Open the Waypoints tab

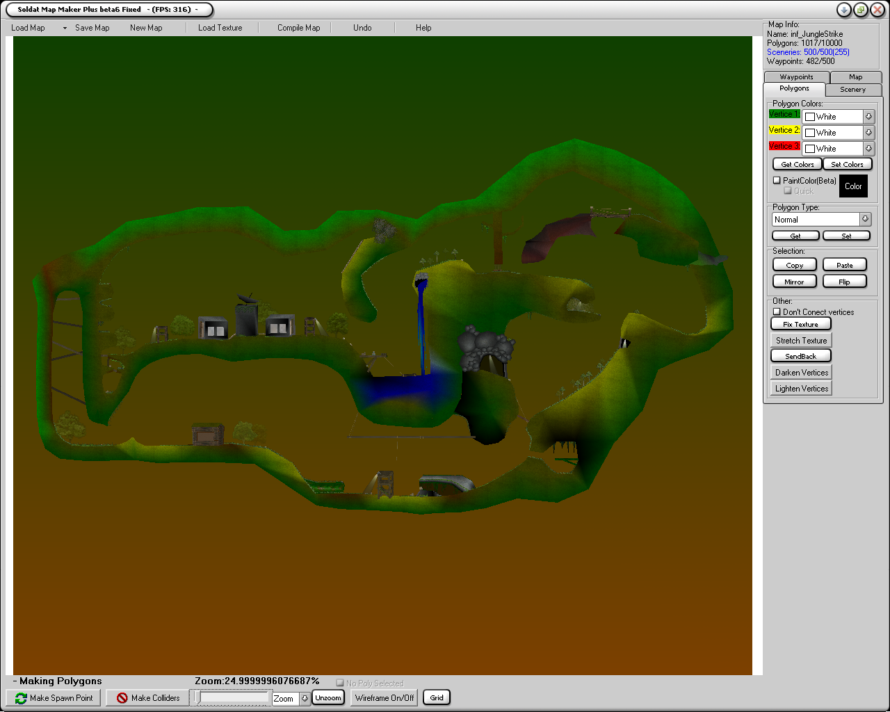[x=796, y=77]
